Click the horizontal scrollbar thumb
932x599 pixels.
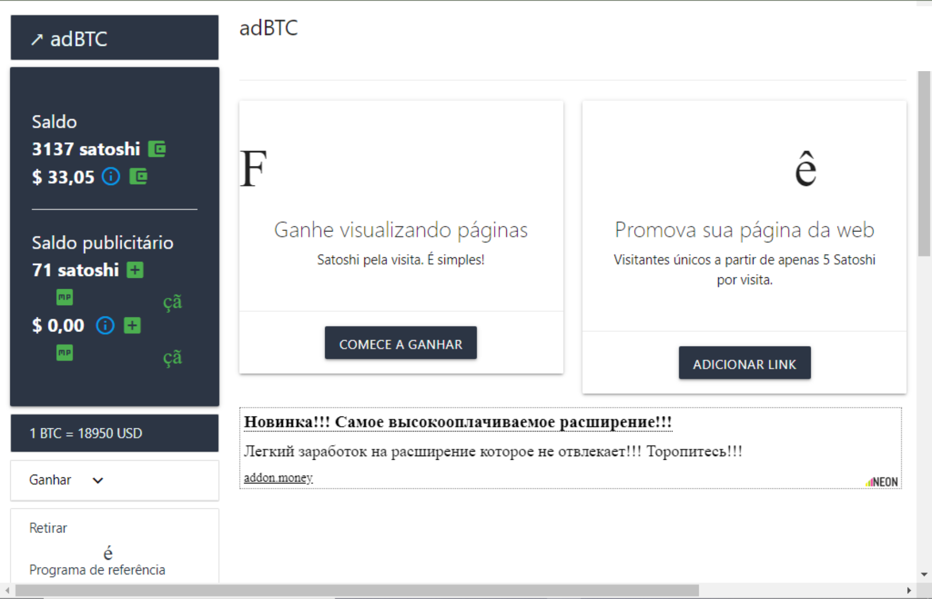coord(357,590)
